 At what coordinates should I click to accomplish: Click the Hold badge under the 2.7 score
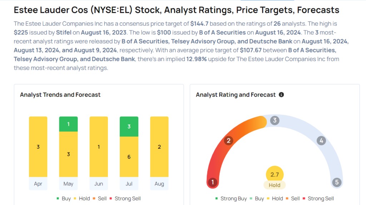(274, 185)
